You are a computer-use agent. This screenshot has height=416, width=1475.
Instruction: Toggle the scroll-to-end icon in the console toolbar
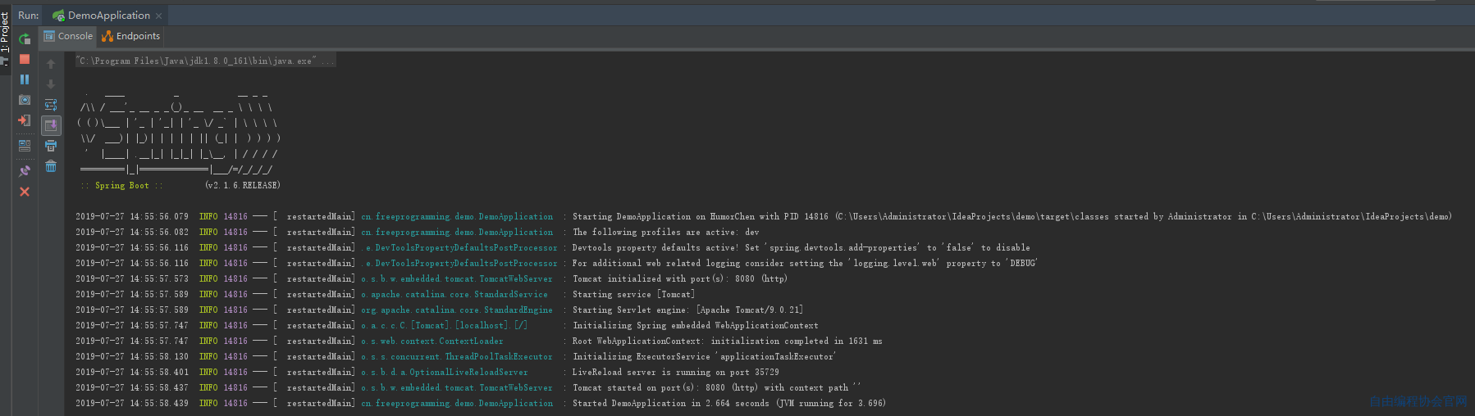click(x=51, y=125)
